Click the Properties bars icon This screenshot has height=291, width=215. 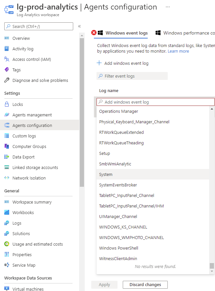tap(7, 255)
